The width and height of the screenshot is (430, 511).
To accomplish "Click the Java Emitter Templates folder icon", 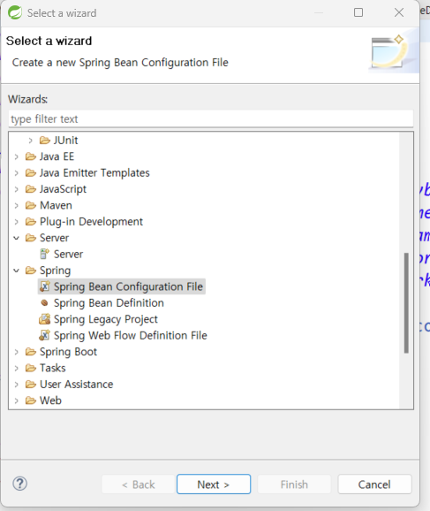I will 31,173.
